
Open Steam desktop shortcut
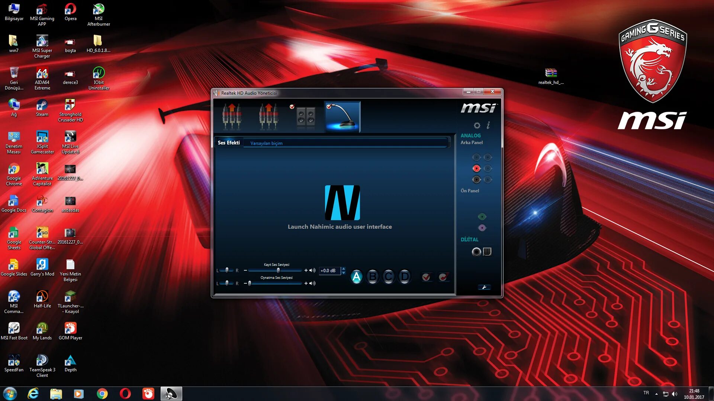click(42, 108)
